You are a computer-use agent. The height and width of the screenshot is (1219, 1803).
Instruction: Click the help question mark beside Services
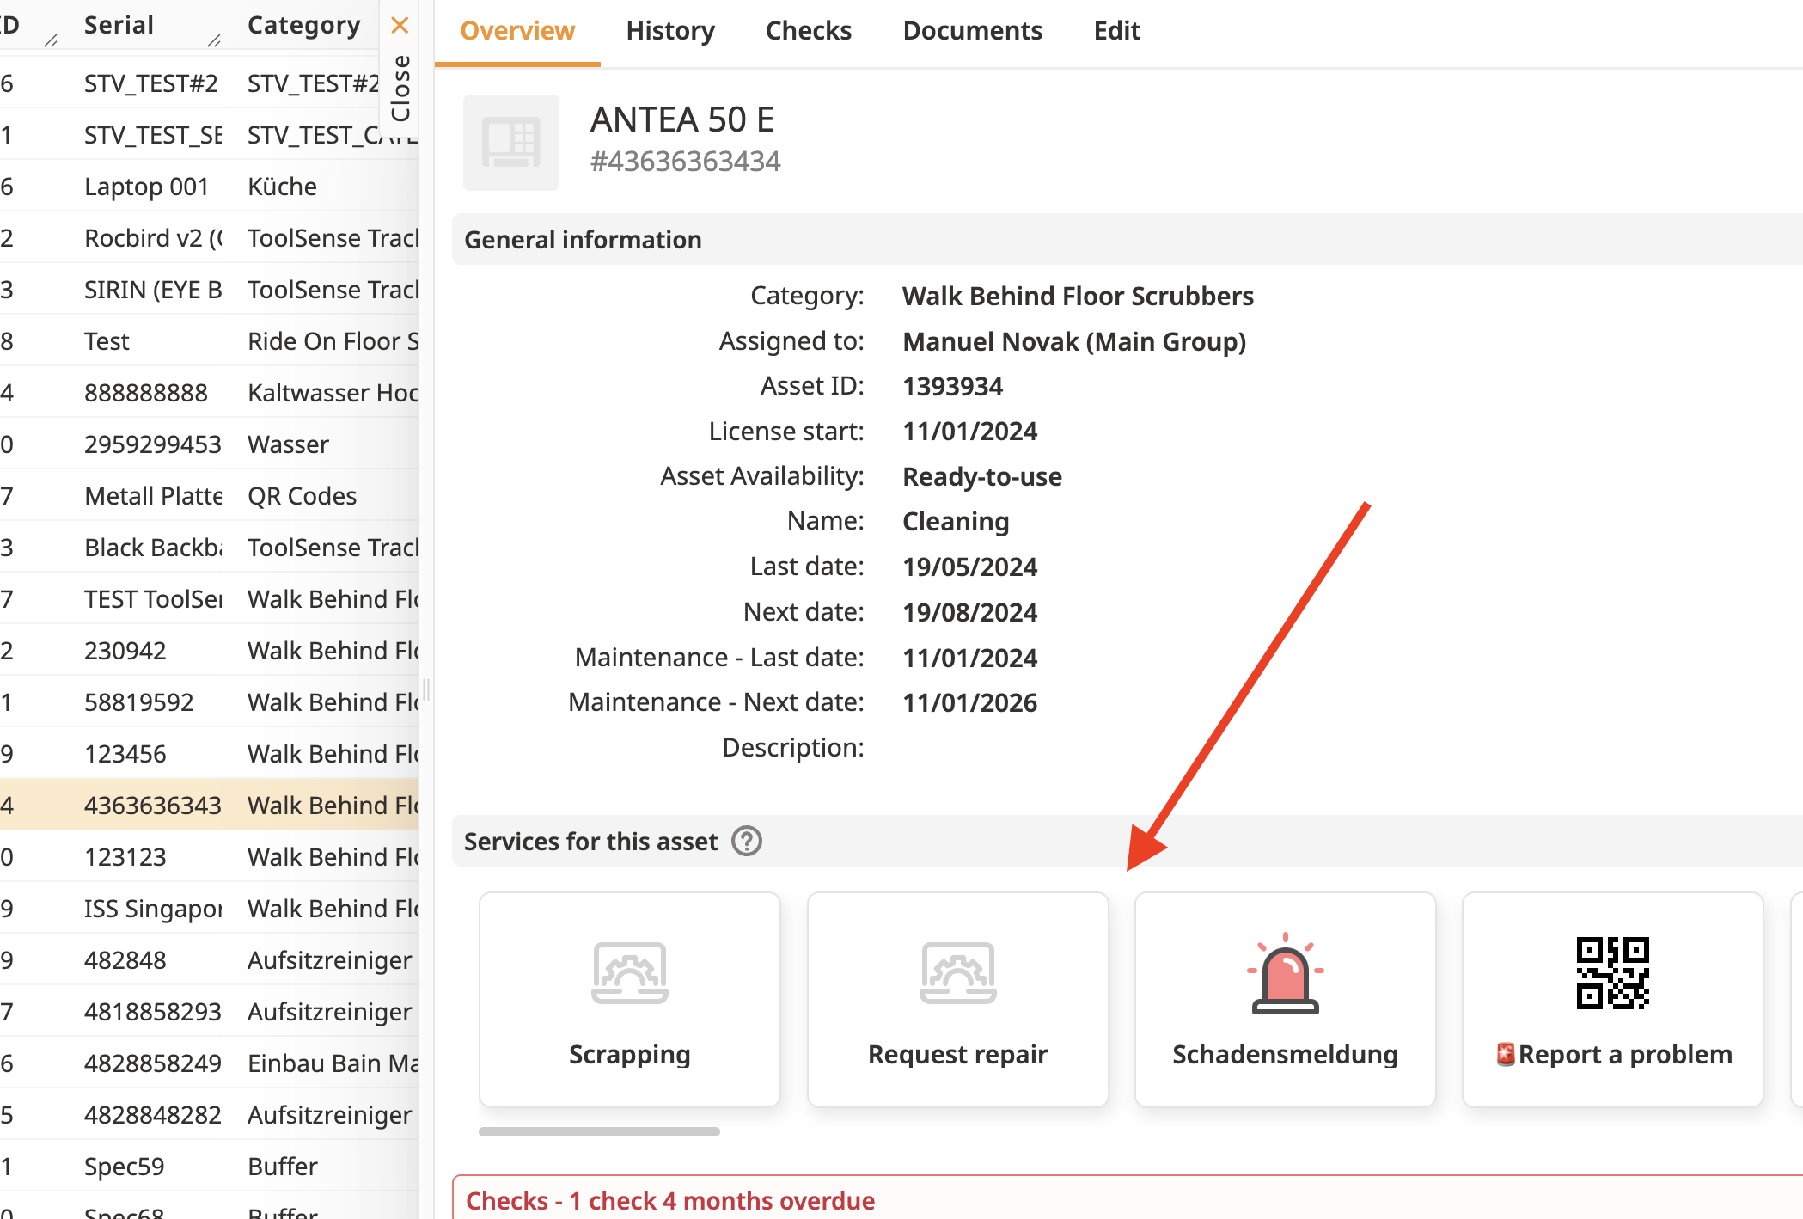click(x=746, y=841)
